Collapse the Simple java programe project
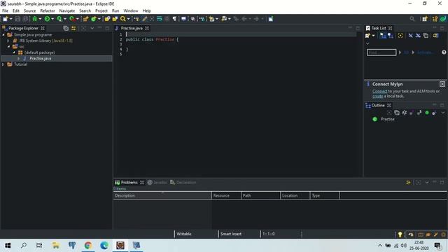The width and height of the screenshot is (448, 252). [x=3, y=35]
